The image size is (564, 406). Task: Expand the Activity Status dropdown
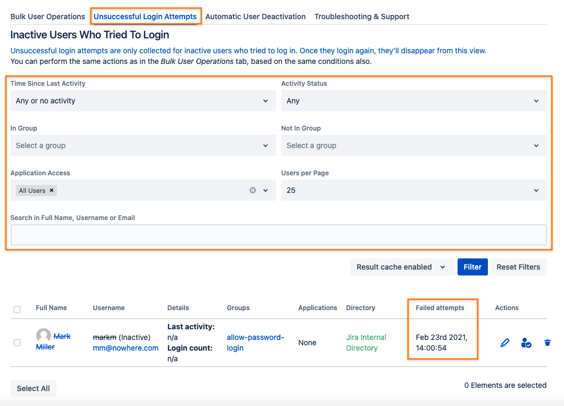pos(414,101)
